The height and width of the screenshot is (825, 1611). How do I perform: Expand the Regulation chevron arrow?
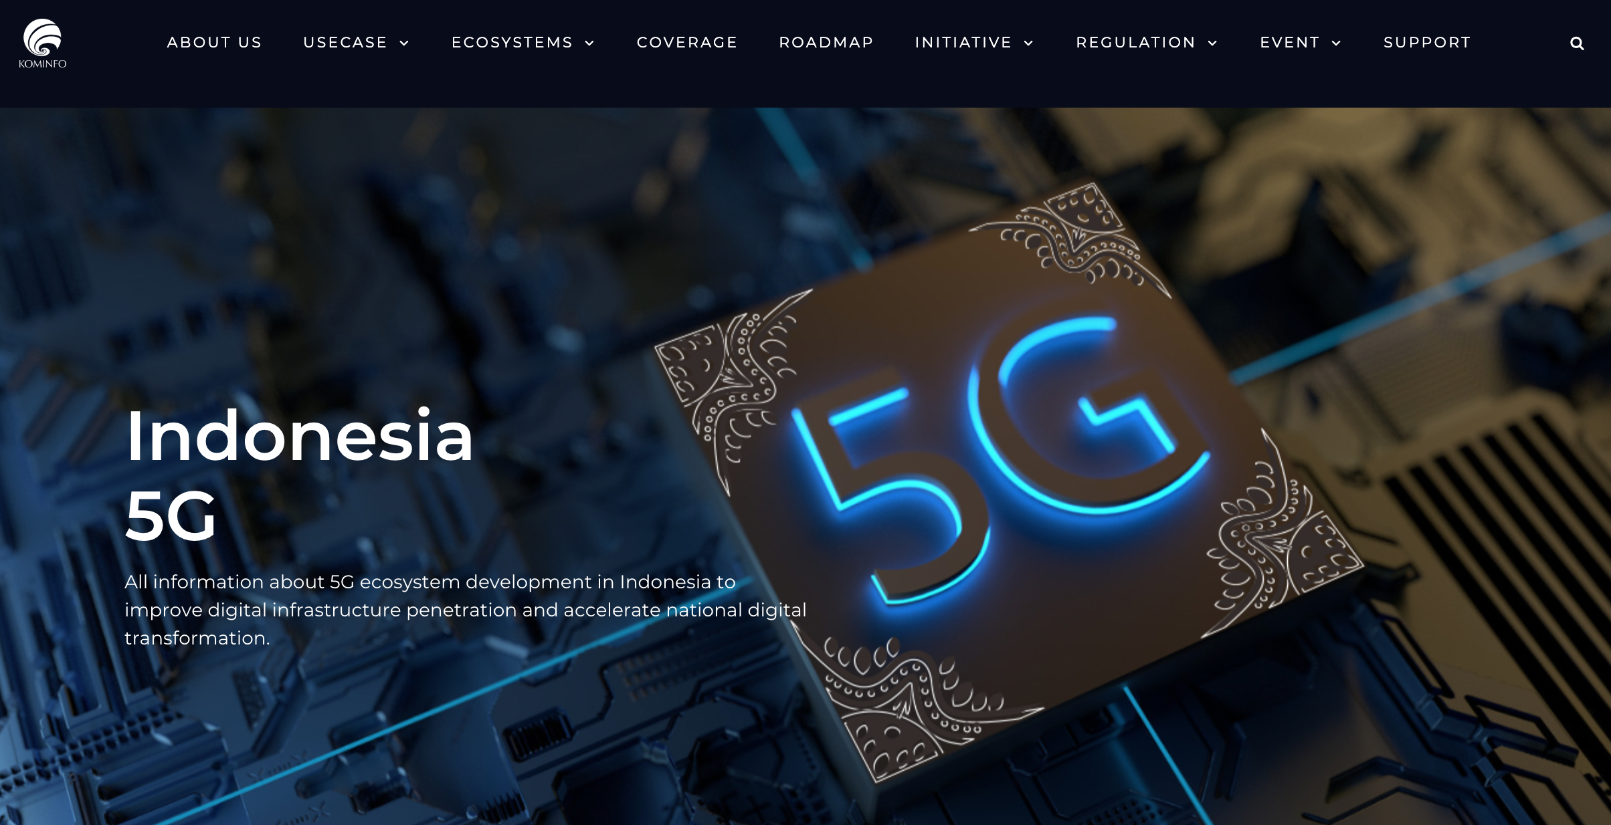pos(1212,43)
